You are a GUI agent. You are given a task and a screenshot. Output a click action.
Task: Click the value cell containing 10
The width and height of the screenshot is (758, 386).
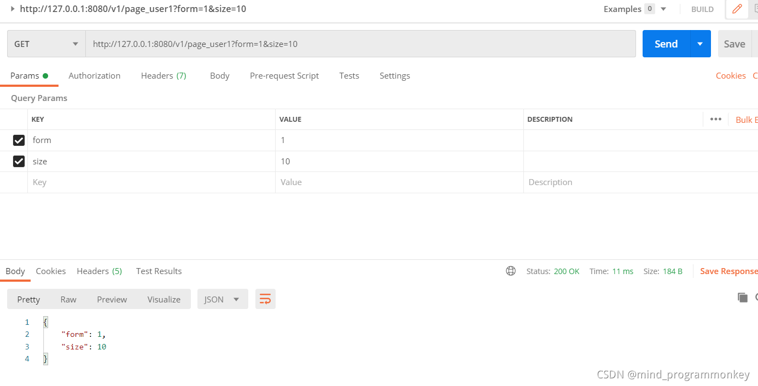click(399, 161)
